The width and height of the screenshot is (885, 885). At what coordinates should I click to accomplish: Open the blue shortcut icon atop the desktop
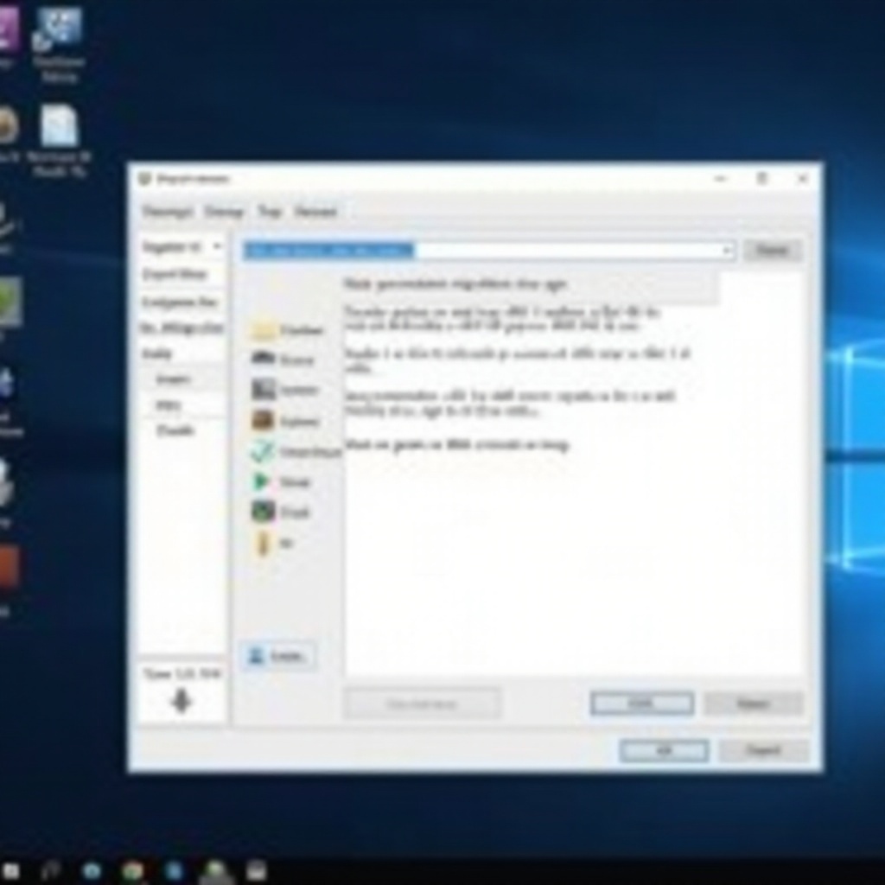tap(58, 29)
